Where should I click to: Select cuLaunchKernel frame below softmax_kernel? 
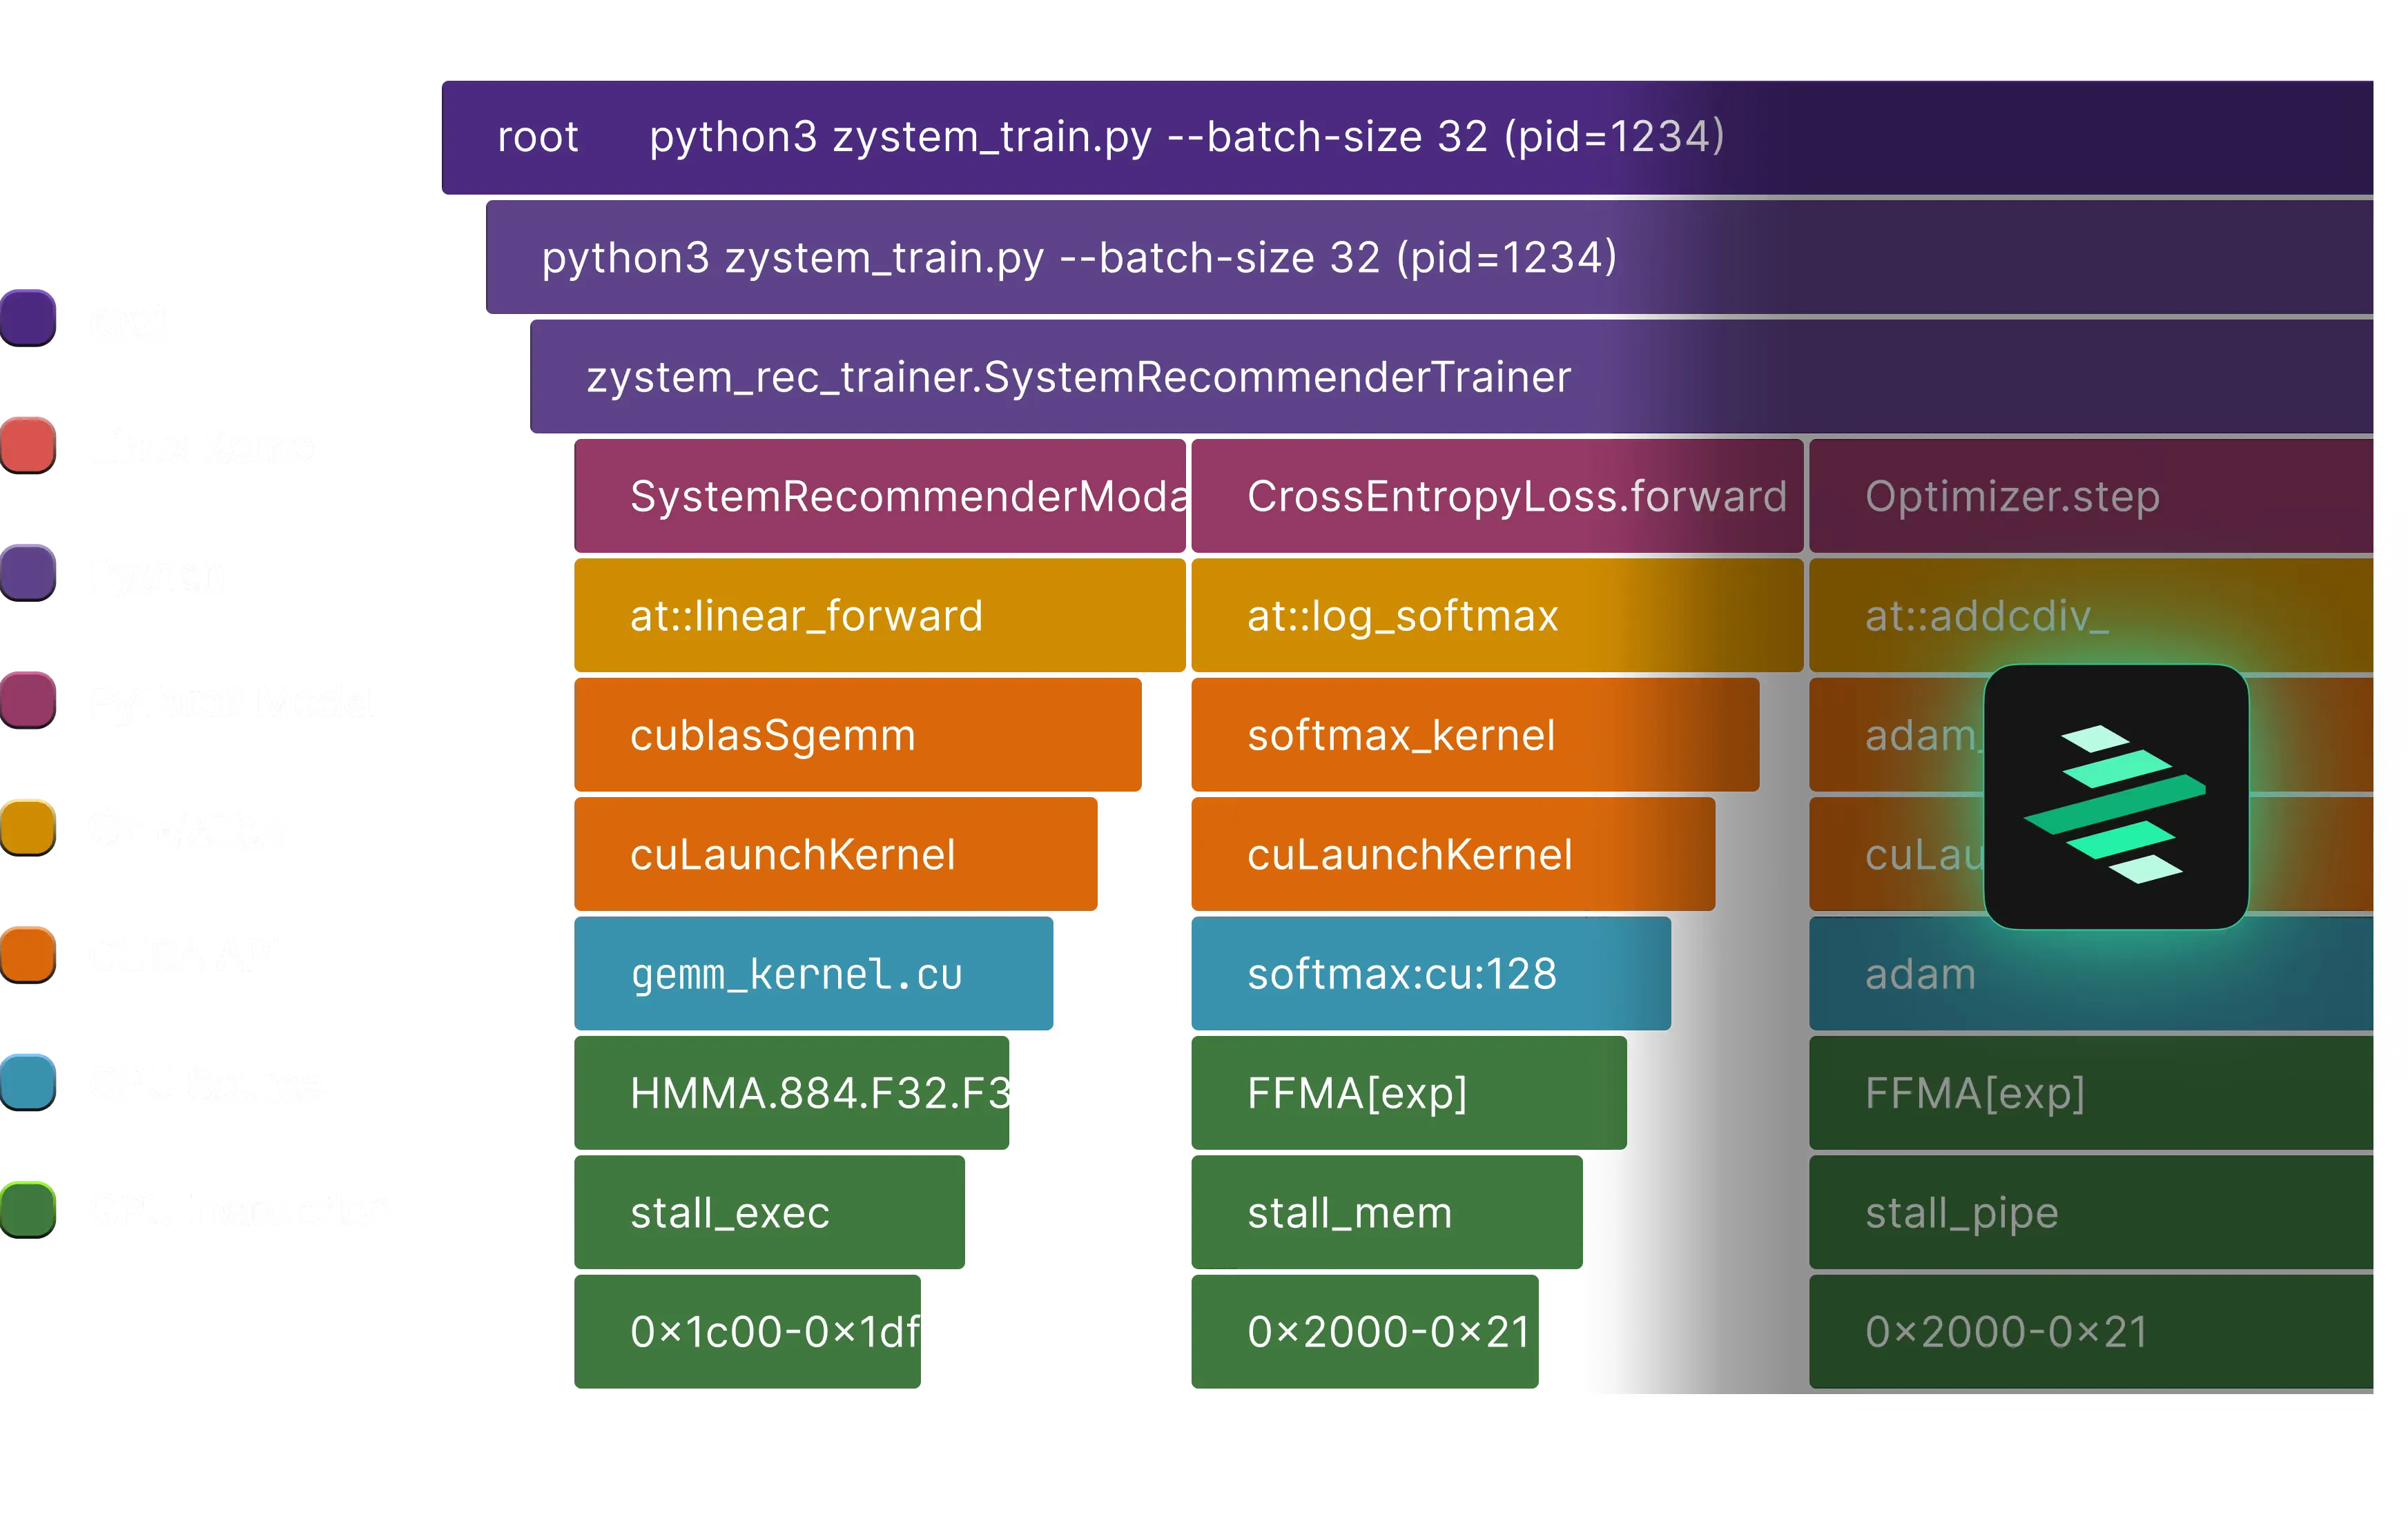click(1453, 854)
